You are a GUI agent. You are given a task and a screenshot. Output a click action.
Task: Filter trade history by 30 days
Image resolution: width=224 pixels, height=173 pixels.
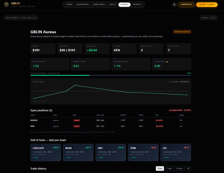(180, 168)
